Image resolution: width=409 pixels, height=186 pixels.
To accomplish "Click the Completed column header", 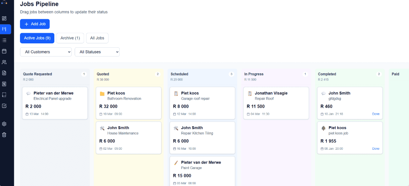I will coord(327,74).
